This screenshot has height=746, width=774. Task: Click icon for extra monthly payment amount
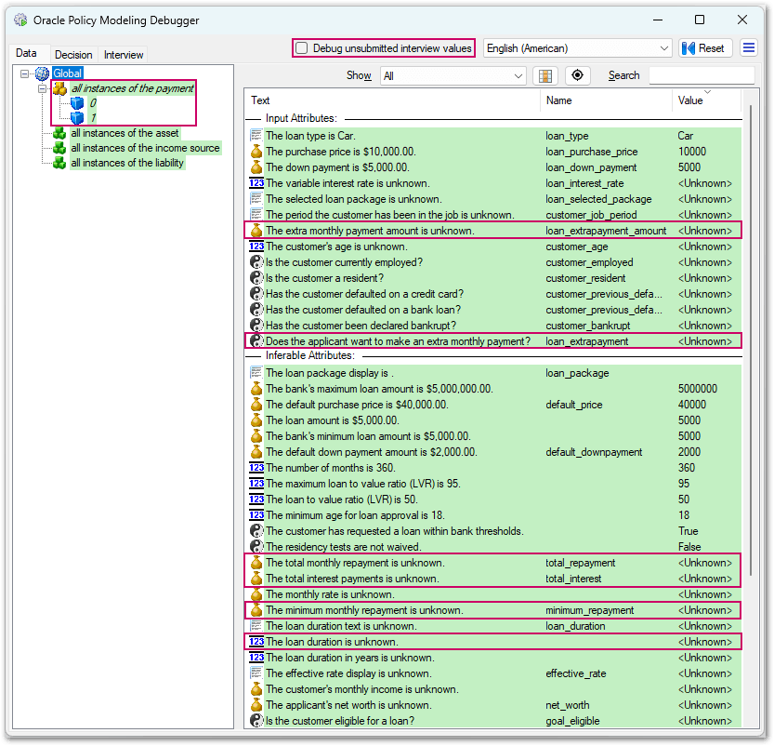coord(256,231)
